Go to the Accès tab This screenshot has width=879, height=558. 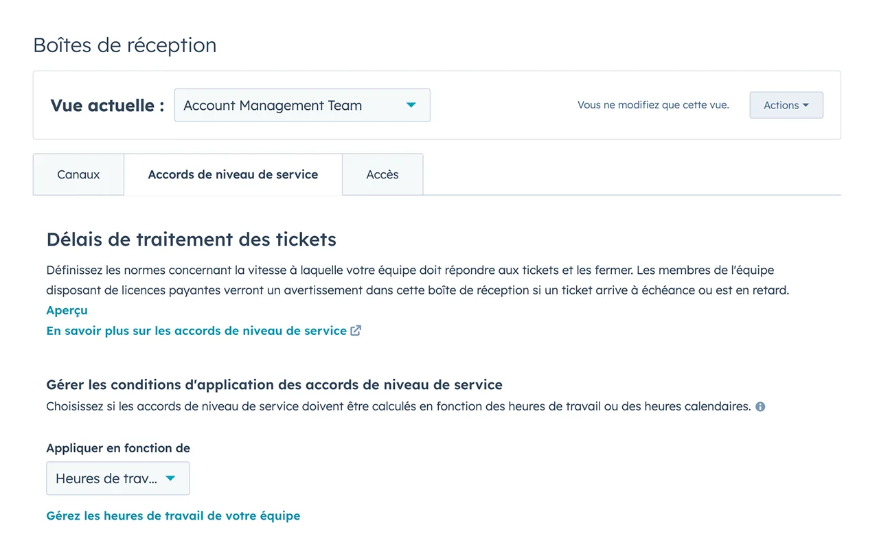[383, 174]
